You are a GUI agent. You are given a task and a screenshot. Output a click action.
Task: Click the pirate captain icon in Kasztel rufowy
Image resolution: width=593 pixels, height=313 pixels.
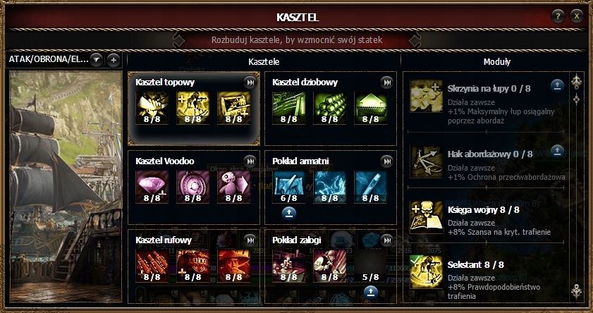233,266
